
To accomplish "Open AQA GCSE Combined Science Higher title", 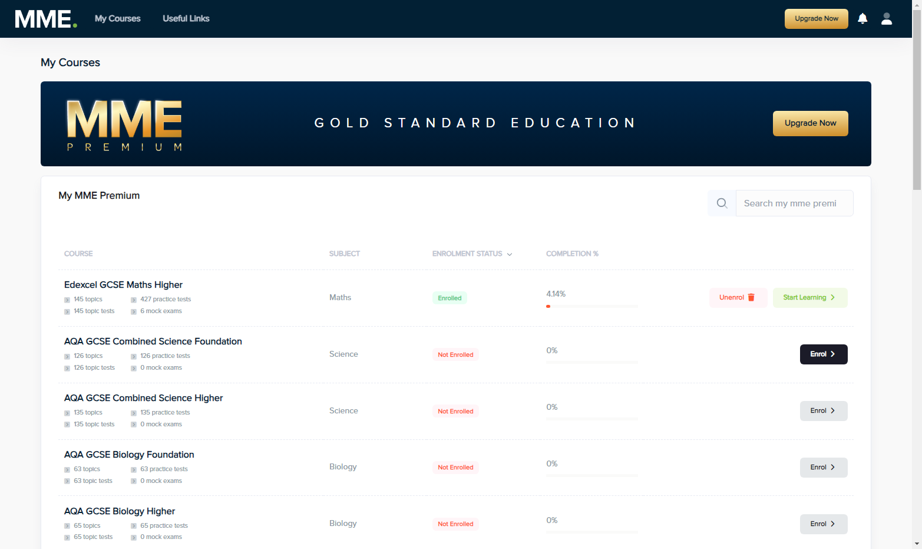I will click(144, 398).
